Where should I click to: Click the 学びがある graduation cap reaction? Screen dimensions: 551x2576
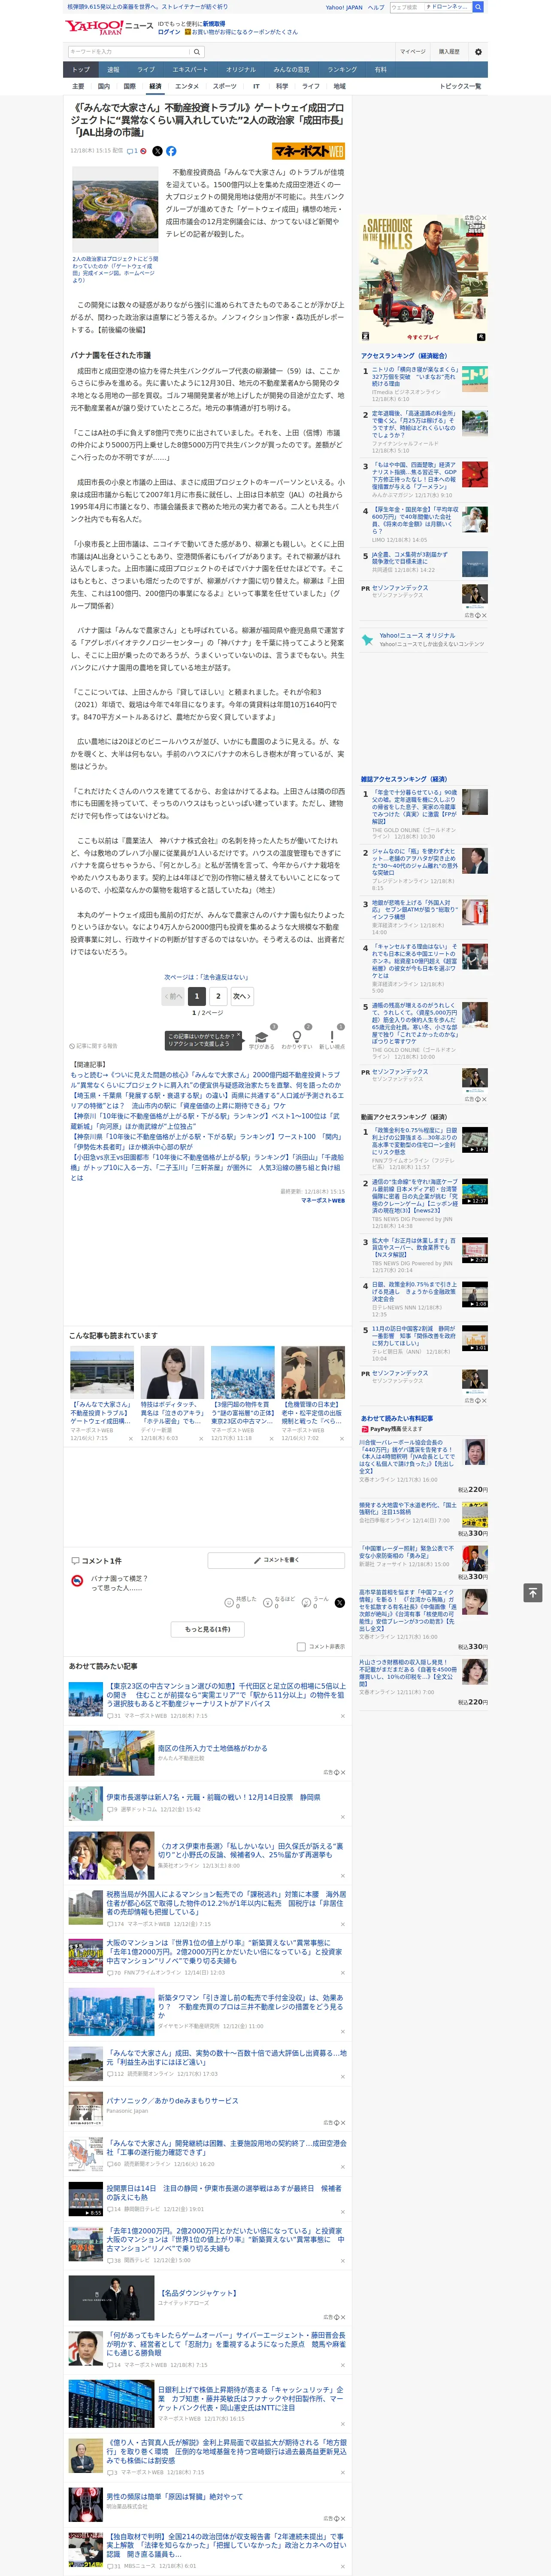tap(261, 1037)
